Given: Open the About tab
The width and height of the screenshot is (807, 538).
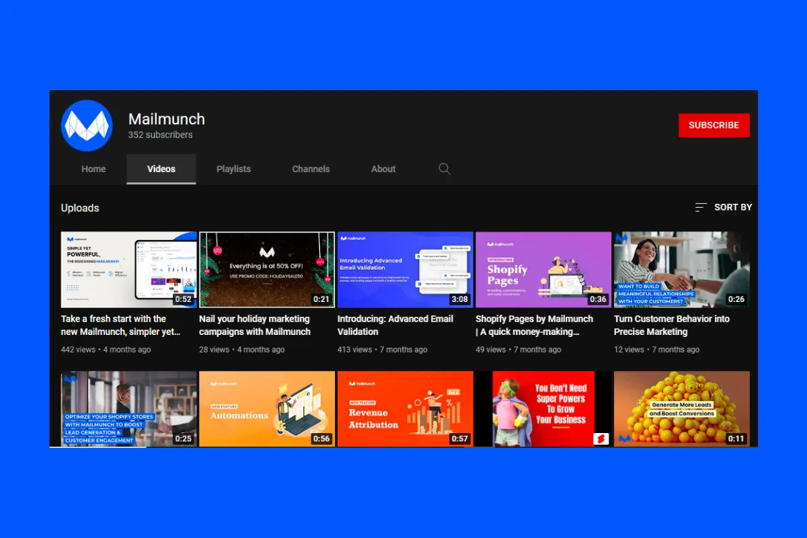Looking at the screenshot, I should point(383,169).
